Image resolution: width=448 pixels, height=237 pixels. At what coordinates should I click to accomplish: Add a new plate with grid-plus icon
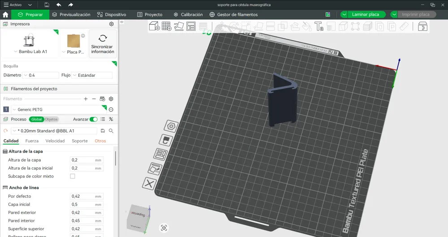pos(167,26)
